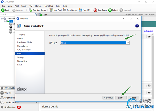
Task: Expand section chevron level with Objects row
Action: click(x=149, y=93)
